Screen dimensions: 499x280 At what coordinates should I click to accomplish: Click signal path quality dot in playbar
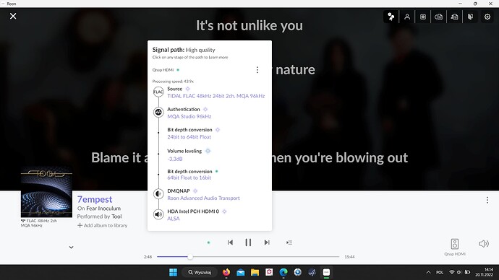(x=208, y=242)
